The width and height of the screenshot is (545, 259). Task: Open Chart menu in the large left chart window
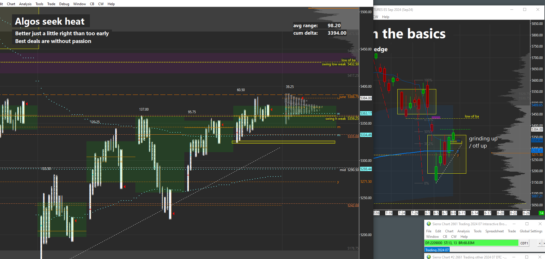tap(11, 4)
